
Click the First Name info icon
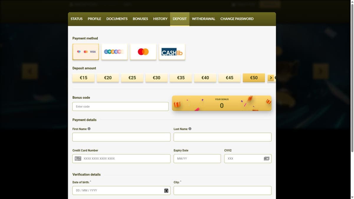(x=89, y=129)
